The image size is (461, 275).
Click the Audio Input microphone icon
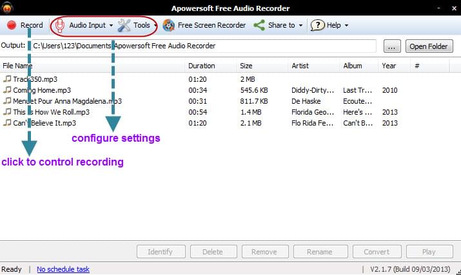pos(60,26)
